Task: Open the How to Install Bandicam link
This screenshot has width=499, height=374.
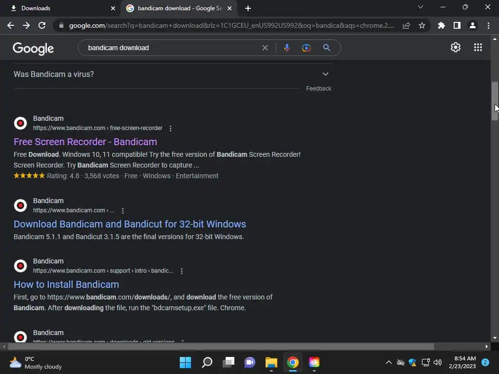Action: pyautogui.click(x=66, y=284)
